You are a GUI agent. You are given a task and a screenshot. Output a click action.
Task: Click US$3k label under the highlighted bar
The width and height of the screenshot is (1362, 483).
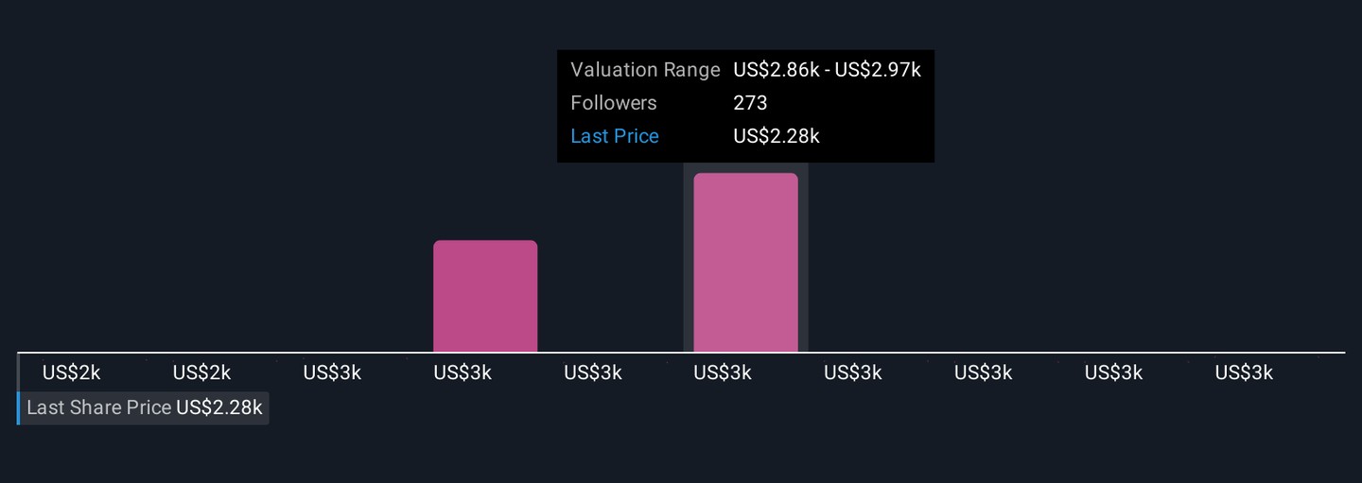pos(723,373)
